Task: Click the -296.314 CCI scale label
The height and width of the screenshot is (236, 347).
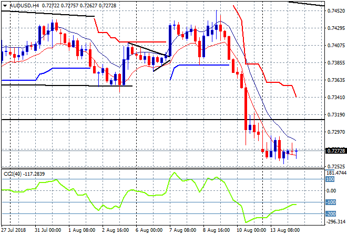Action: click(335, 221)
